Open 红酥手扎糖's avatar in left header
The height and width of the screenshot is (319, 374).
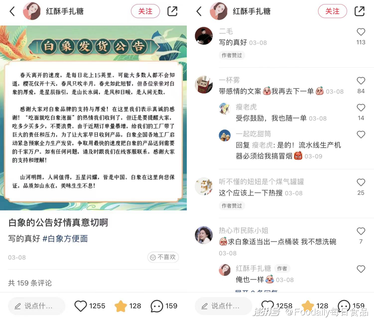[32, 11]
